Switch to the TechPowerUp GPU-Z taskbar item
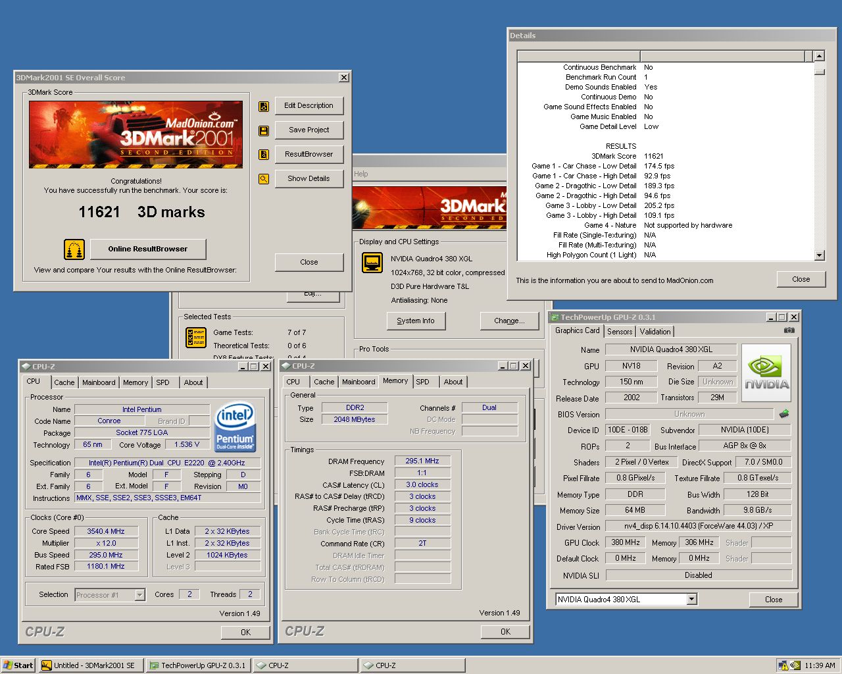Screen dimensions: 842x674 [198, 665]
